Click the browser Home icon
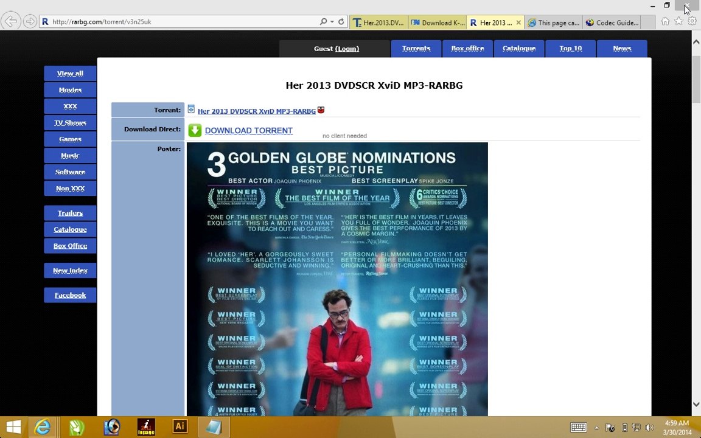Screen dimensions: 701x438 tap(665, 21)
